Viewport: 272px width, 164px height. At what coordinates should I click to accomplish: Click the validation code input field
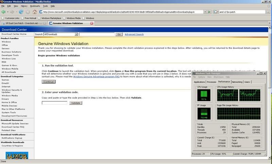point(54,103)
